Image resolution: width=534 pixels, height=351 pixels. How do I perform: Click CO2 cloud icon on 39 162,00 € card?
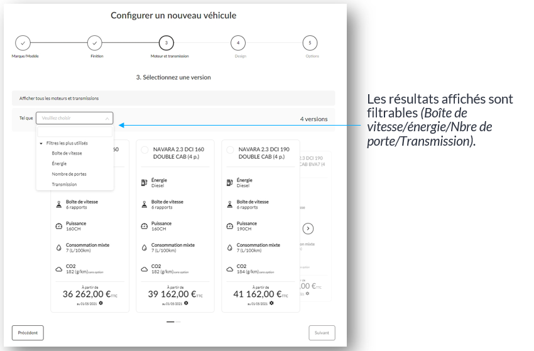point(144,269)
